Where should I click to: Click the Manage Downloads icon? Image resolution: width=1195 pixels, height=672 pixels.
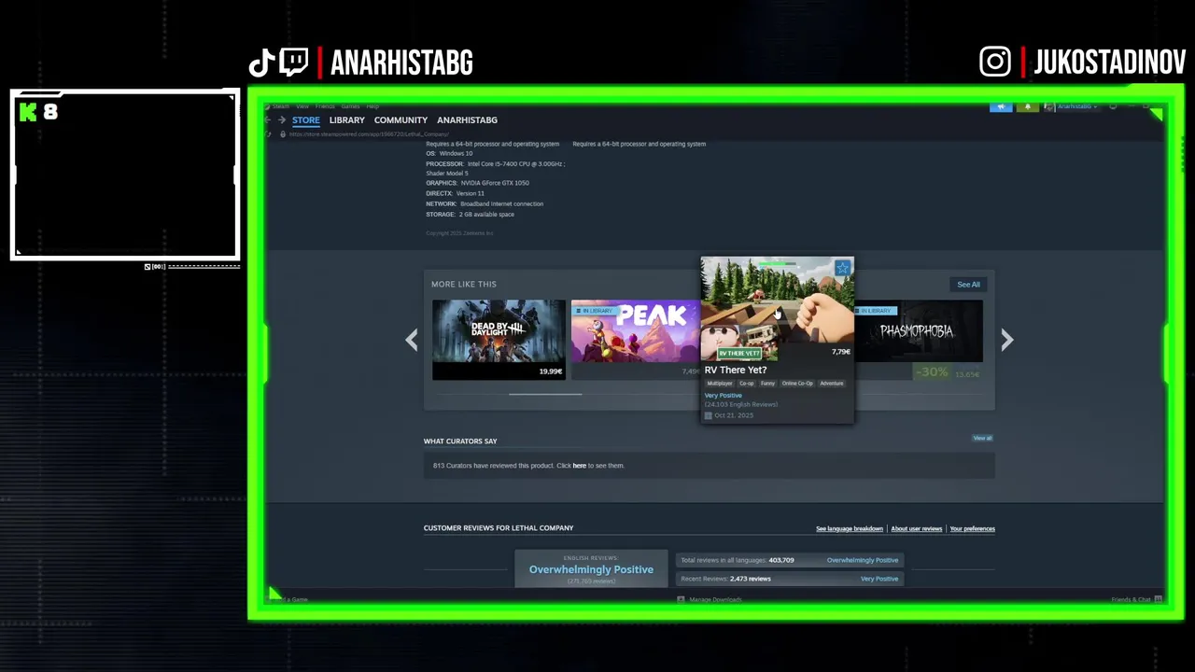pyautogui.click(x=681, y=599)
